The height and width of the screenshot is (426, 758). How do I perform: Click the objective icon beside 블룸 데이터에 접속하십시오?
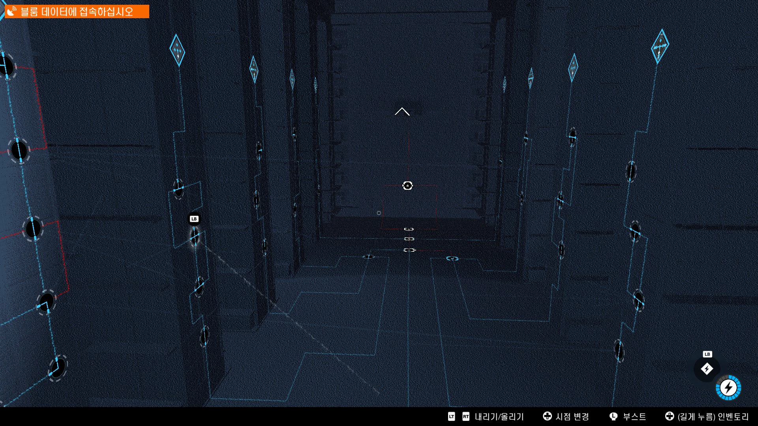click(12, 11)
